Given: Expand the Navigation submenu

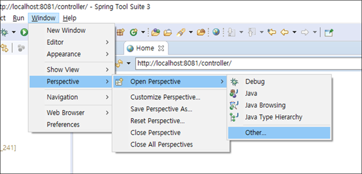Looking at the screenshot, I should click(x=72, y=97).
